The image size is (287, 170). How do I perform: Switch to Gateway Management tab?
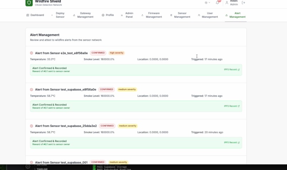(x=83, y=15)
